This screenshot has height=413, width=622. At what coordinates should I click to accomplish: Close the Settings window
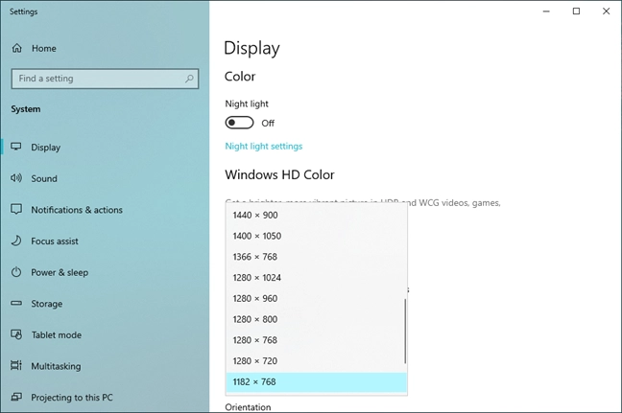click(606, 11)
